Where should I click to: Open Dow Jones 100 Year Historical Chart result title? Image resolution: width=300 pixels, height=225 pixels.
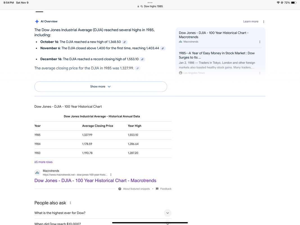(x=95, y=180)
